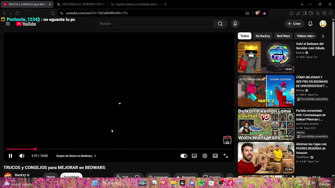Open the Crear menu

tap(294, 23)
